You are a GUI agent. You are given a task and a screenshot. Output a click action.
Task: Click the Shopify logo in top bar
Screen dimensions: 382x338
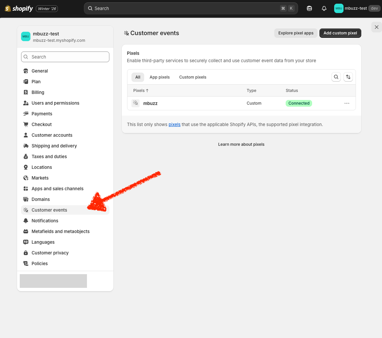coord(19,9)
